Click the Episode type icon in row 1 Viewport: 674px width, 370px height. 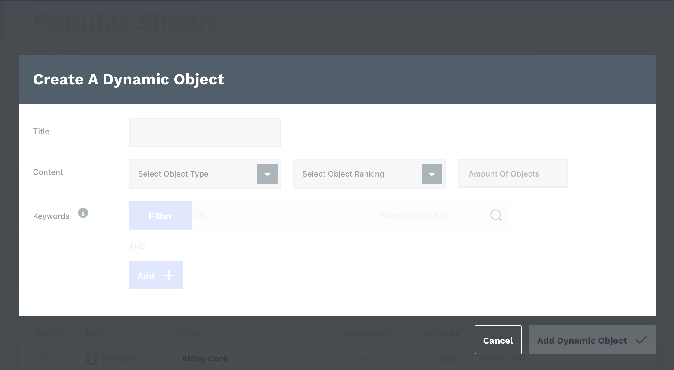(x=92, y=358)
